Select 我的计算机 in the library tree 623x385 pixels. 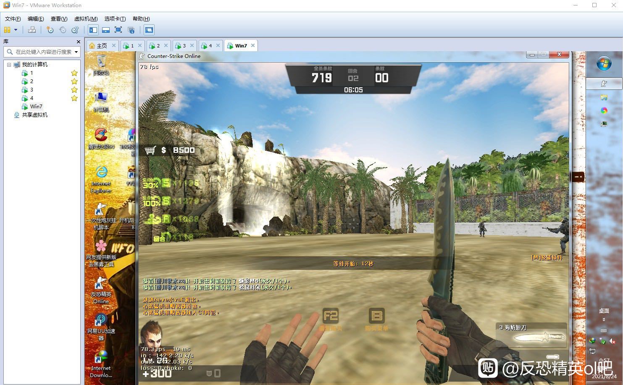click(34, 65)
